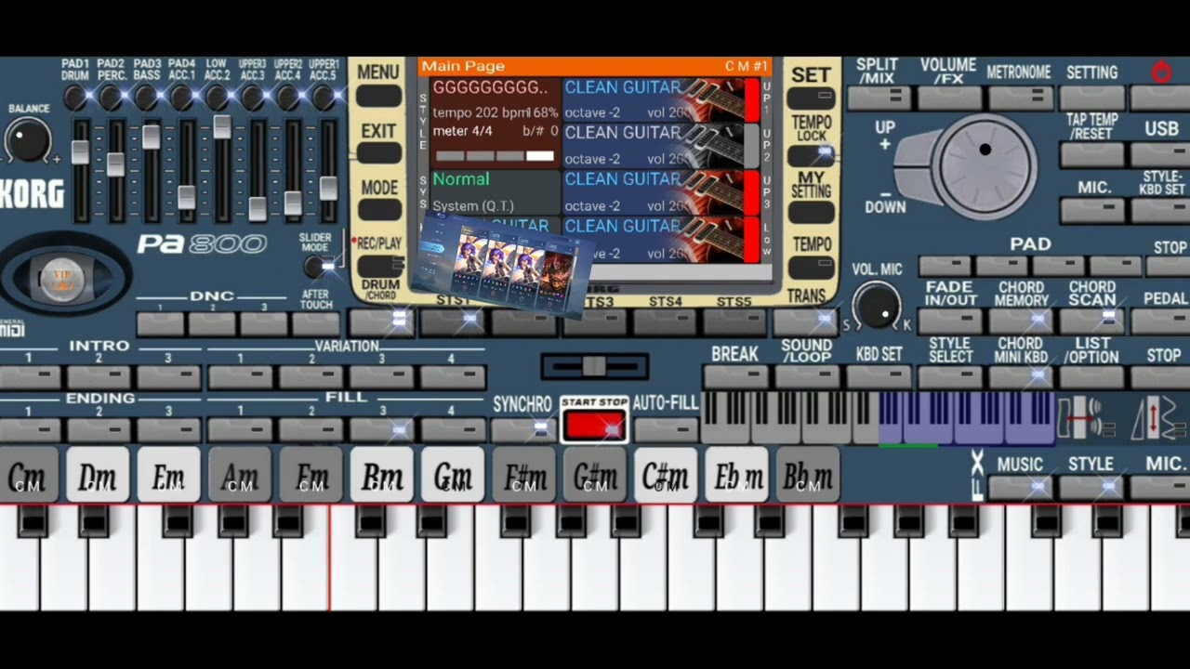
Task: Click the horizontal pitch slider above SYNCHRO
Action: (x=594, y=366)
